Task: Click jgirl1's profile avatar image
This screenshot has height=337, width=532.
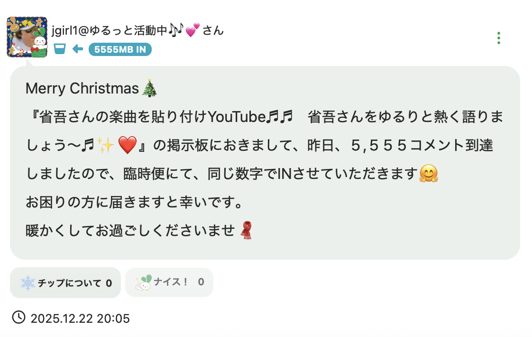Action: tap(27, 37)
